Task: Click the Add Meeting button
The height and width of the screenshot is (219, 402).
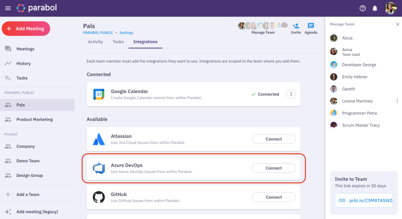Action: click(26, 28)
